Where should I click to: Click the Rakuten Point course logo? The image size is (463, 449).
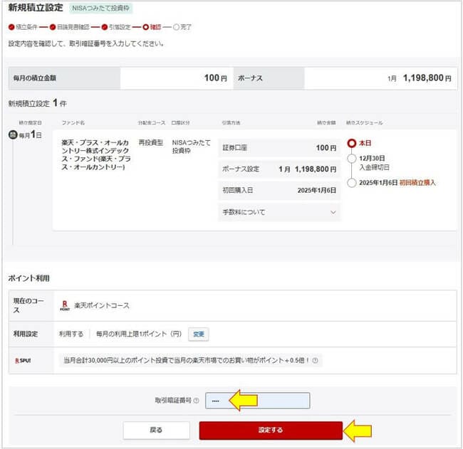[65, 305]
